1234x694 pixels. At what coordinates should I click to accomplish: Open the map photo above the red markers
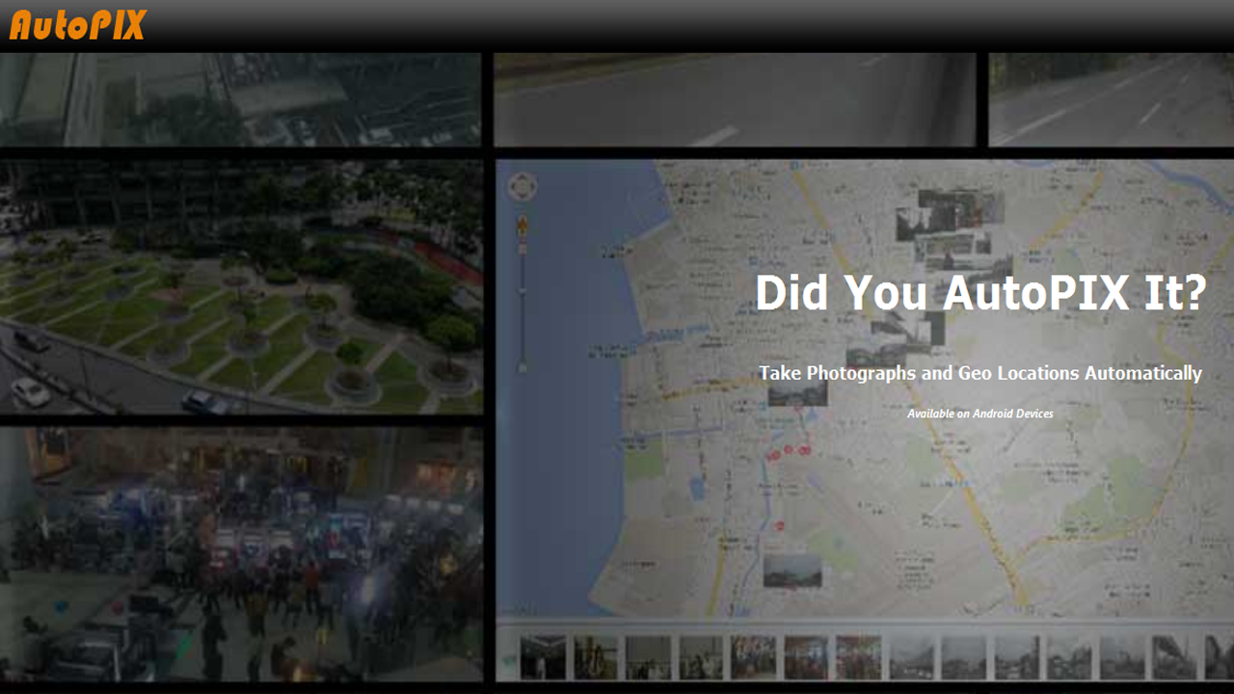797,391
